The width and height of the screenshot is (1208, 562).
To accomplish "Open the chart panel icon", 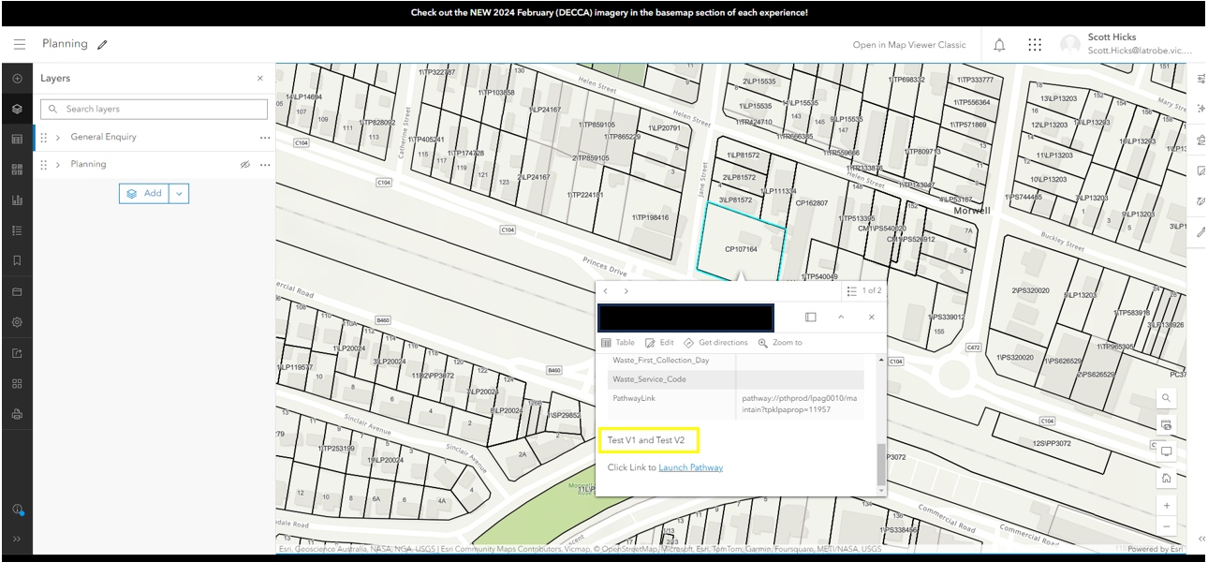I will (x=17, y=200).
